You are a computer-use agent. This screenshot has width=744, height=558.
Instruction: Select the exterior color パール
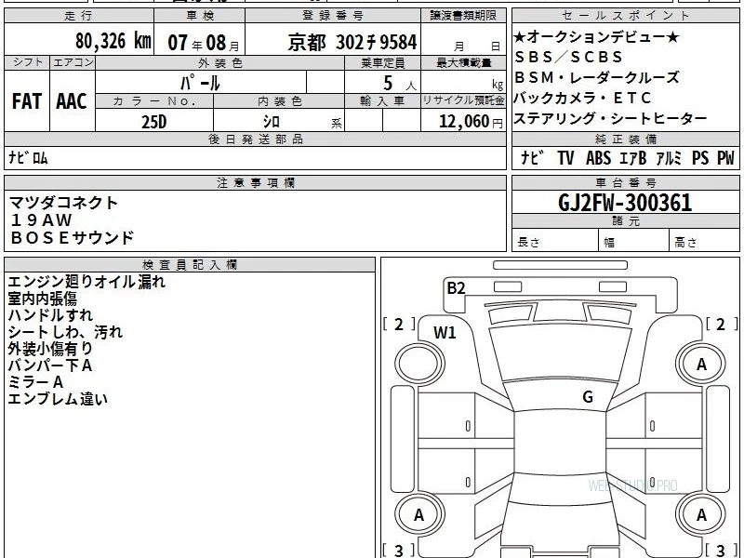[200, 83]
